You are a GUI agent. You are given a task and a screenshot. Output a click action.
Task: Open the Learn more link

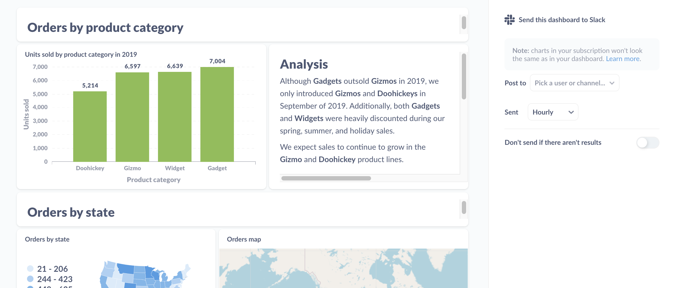click(623, 59)
